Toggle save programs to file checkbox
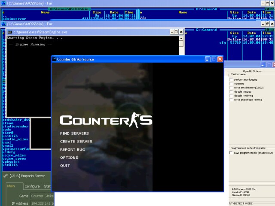275x206 pixels. point(231,153)
